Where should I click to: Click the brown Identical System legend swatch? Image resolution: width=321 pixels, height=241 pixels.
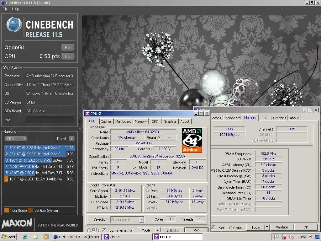coord(30,211)
